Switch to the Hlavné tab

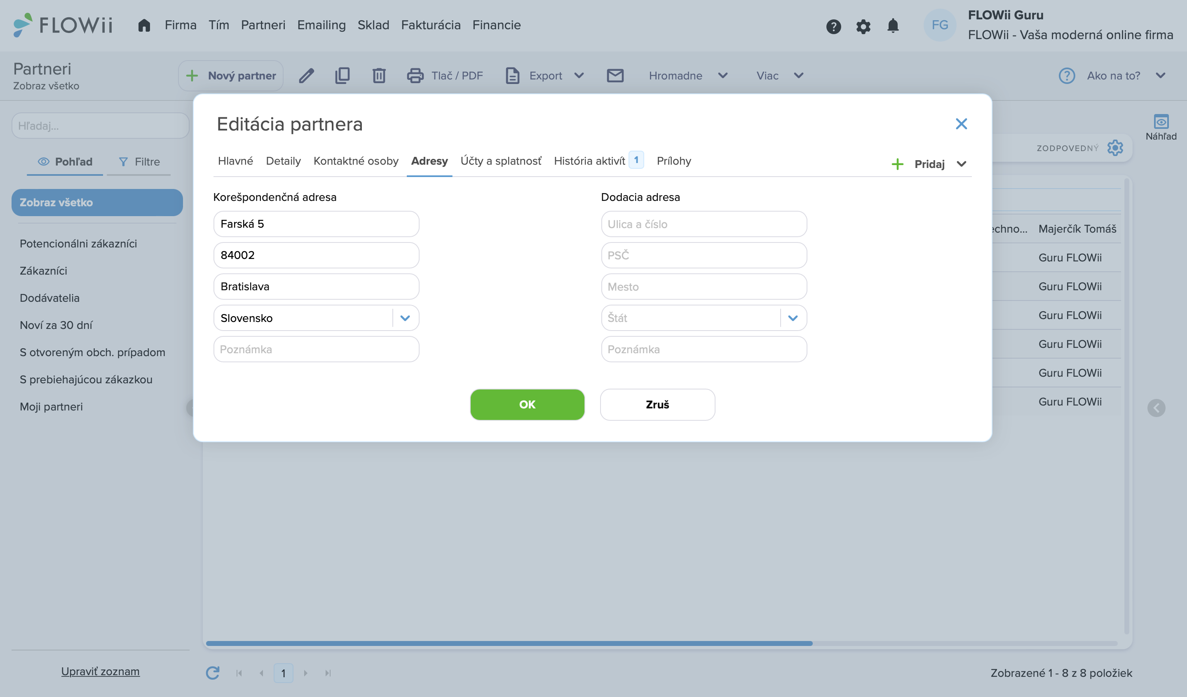point(235,161)
